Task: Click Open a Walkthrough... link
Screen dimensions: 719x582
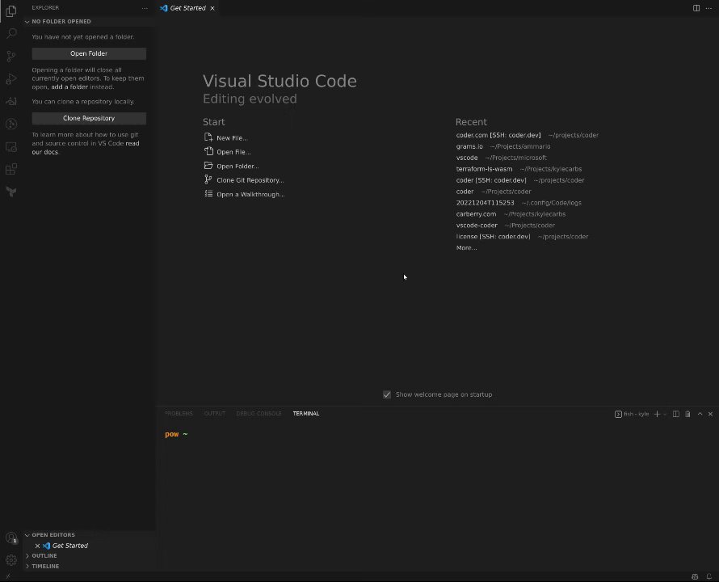Action: coord(250,195)
